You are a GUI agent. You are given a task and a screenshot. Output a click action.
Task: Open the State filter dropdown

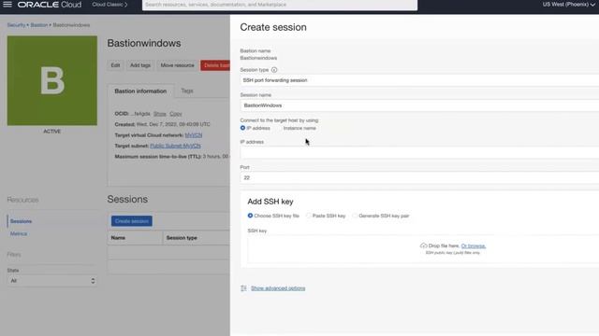pyautogui.click(x=51, y=281)
